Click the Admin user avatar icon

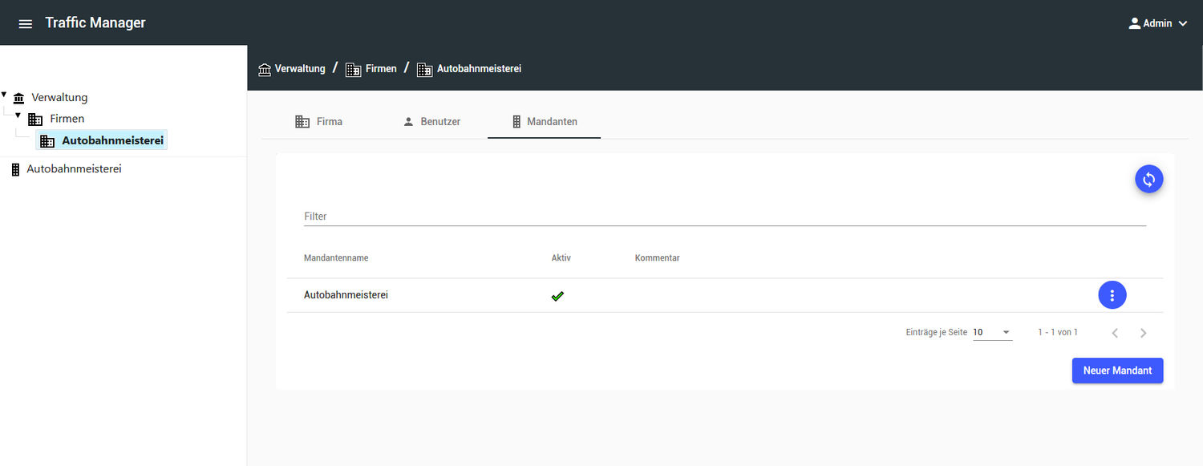(x=1134, y=23)
